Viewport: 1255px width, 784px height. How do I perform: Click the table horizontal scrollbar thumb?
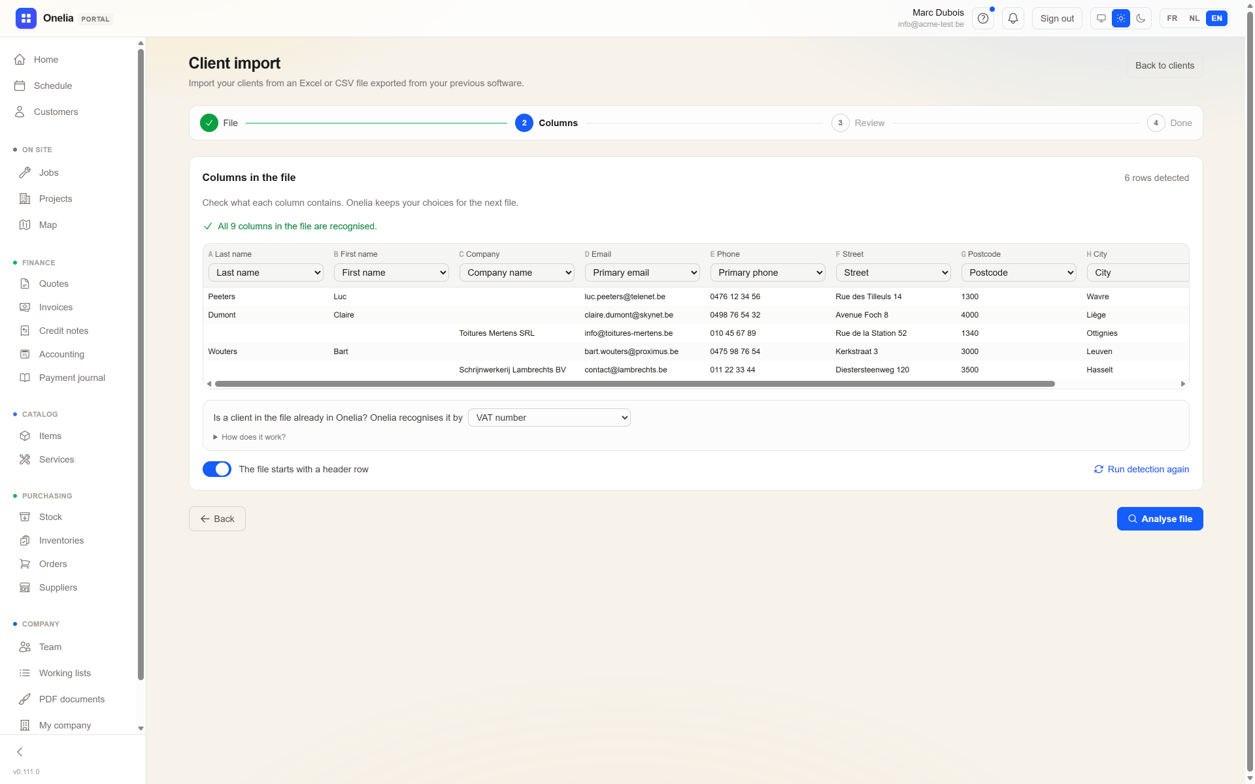[635, 384]
